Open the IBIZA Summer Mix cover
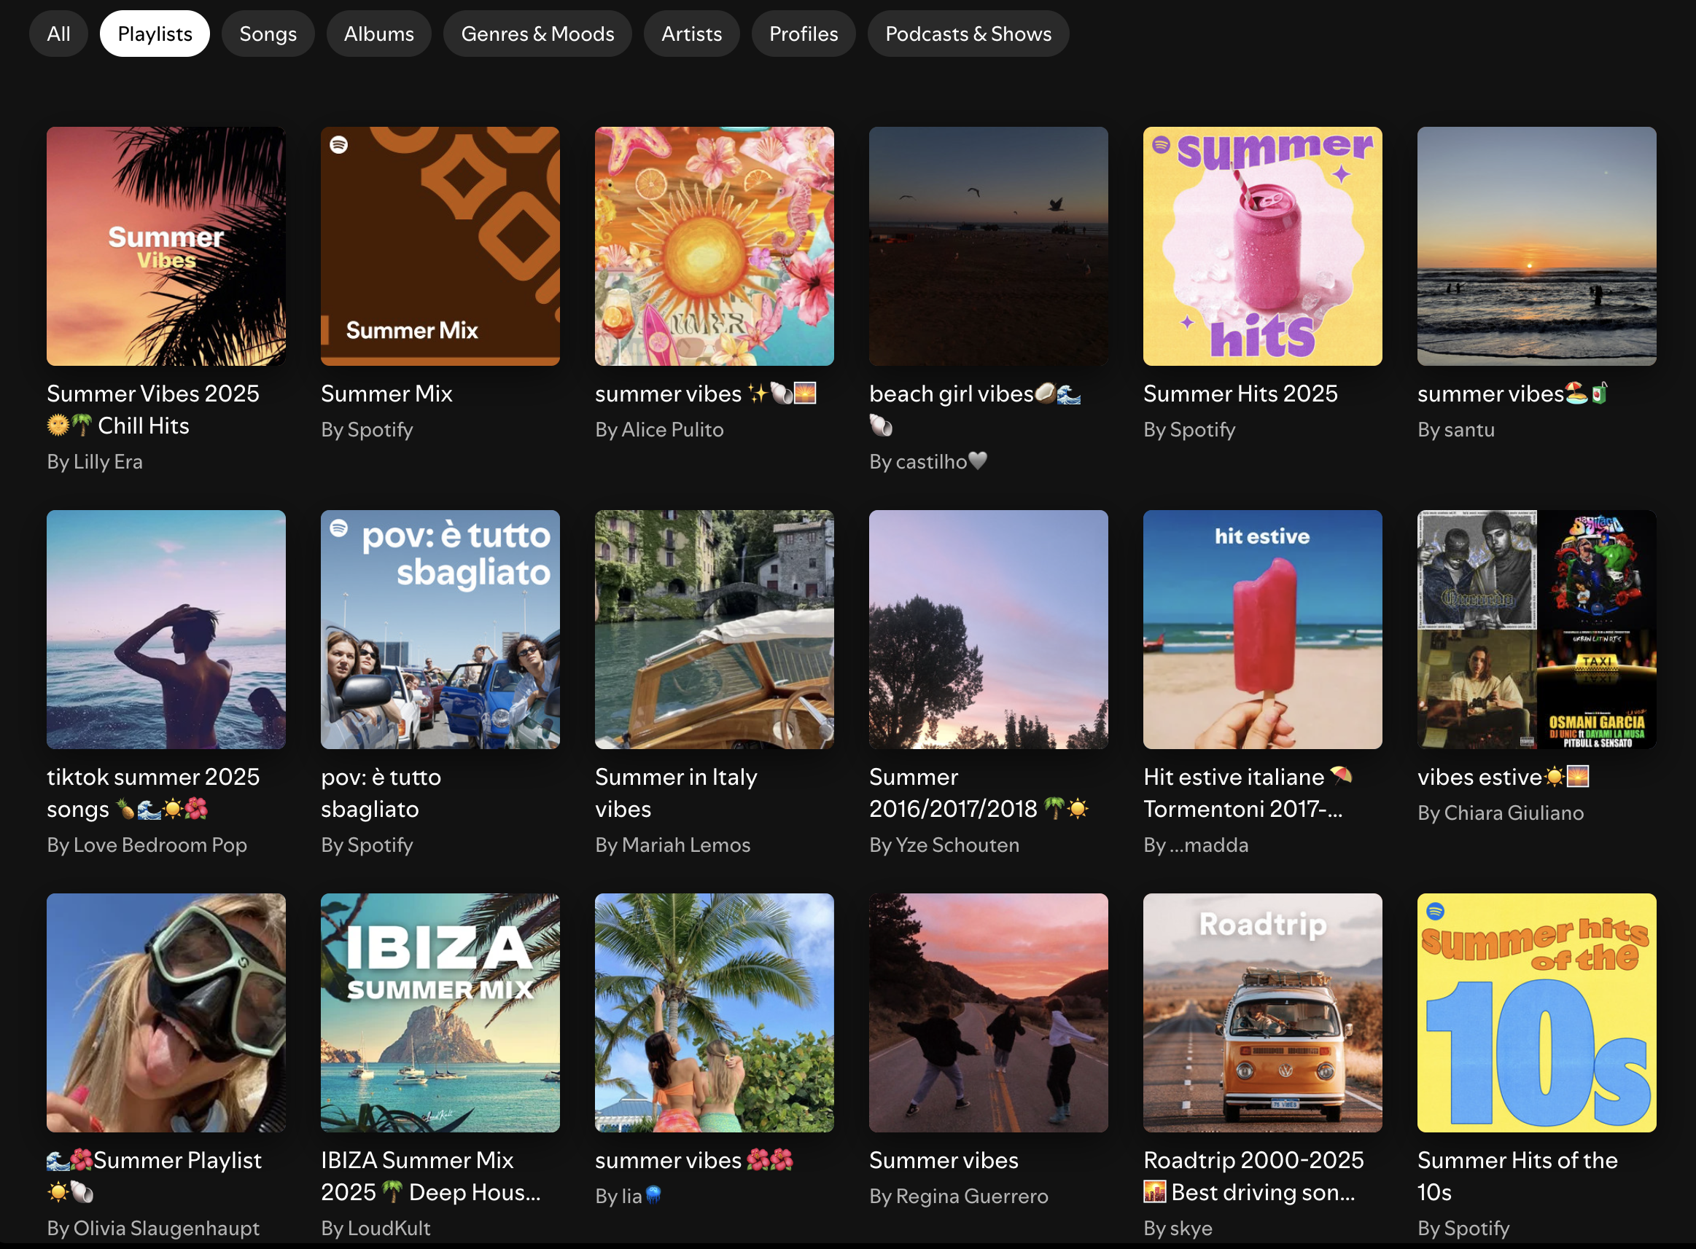 click(440, 1012)
